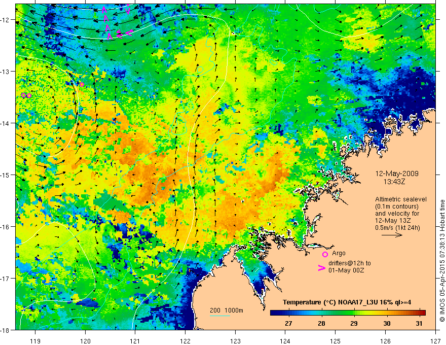Click the 28 value on the colorbar
This screenshot has height=345, width=446.
(321, 323)
